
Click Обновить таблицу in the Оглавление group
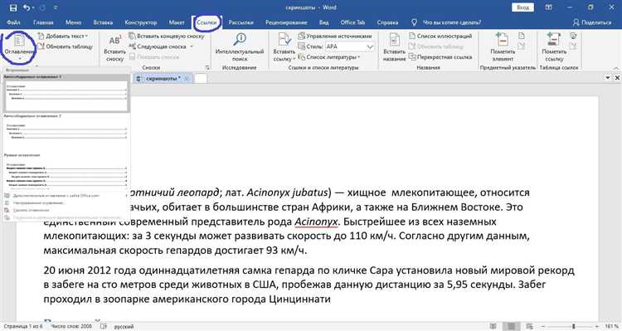point(65,46)
